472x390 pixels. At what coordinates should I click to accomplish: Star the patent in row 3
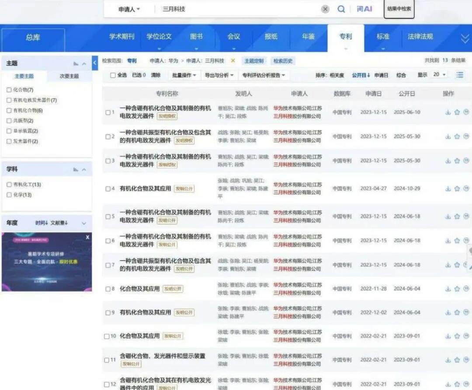[x=457, y=161]
